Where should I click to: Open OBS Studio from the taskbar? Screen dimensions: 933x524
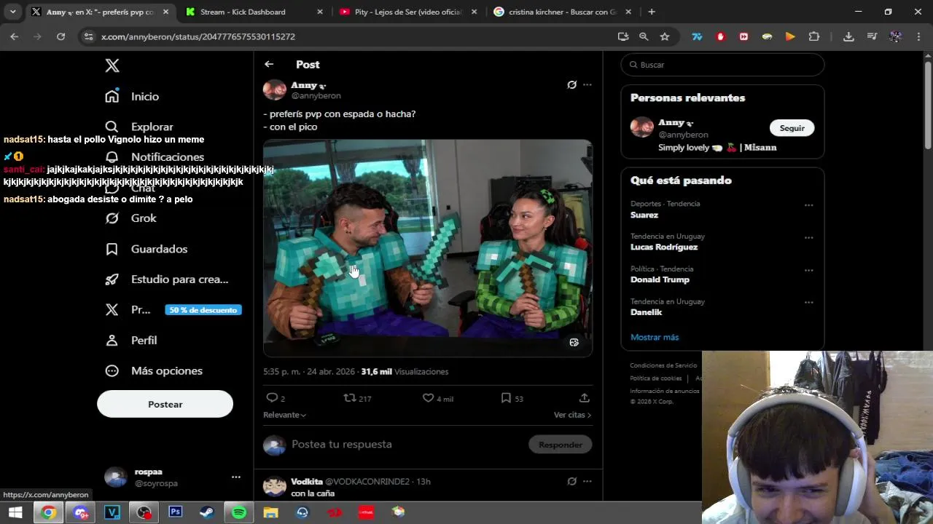click(x=144, y=512)
